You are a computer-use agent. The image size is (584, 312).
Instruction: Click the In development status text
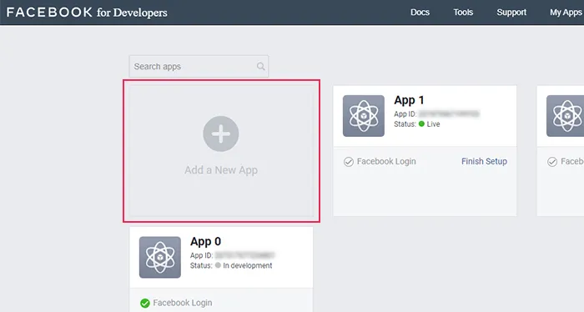(x=247, y=265)
